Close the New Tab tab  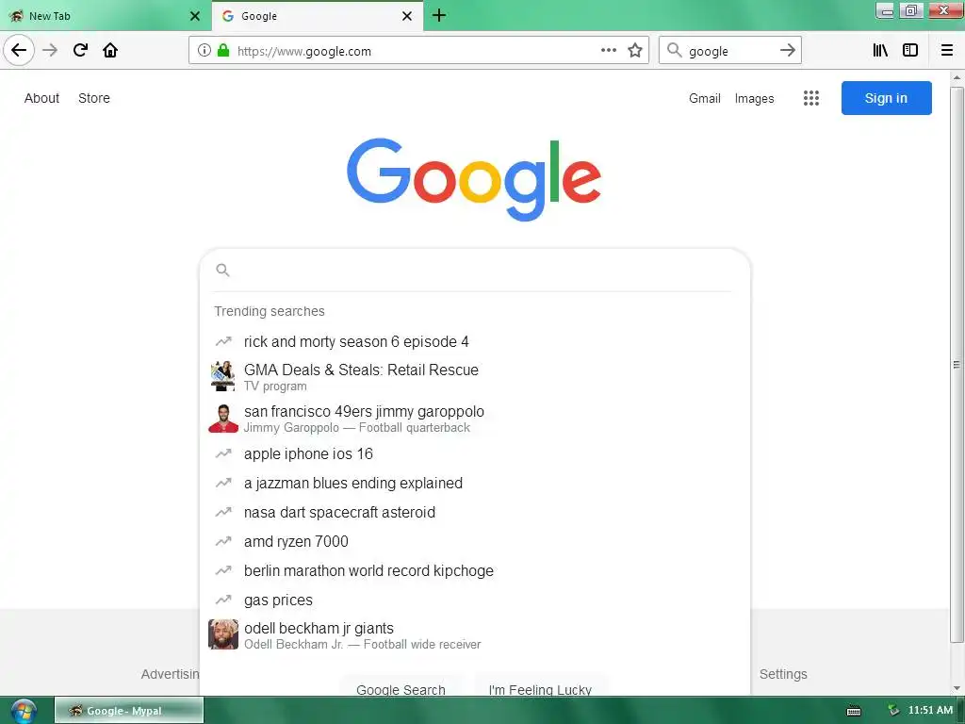point(195,16)
